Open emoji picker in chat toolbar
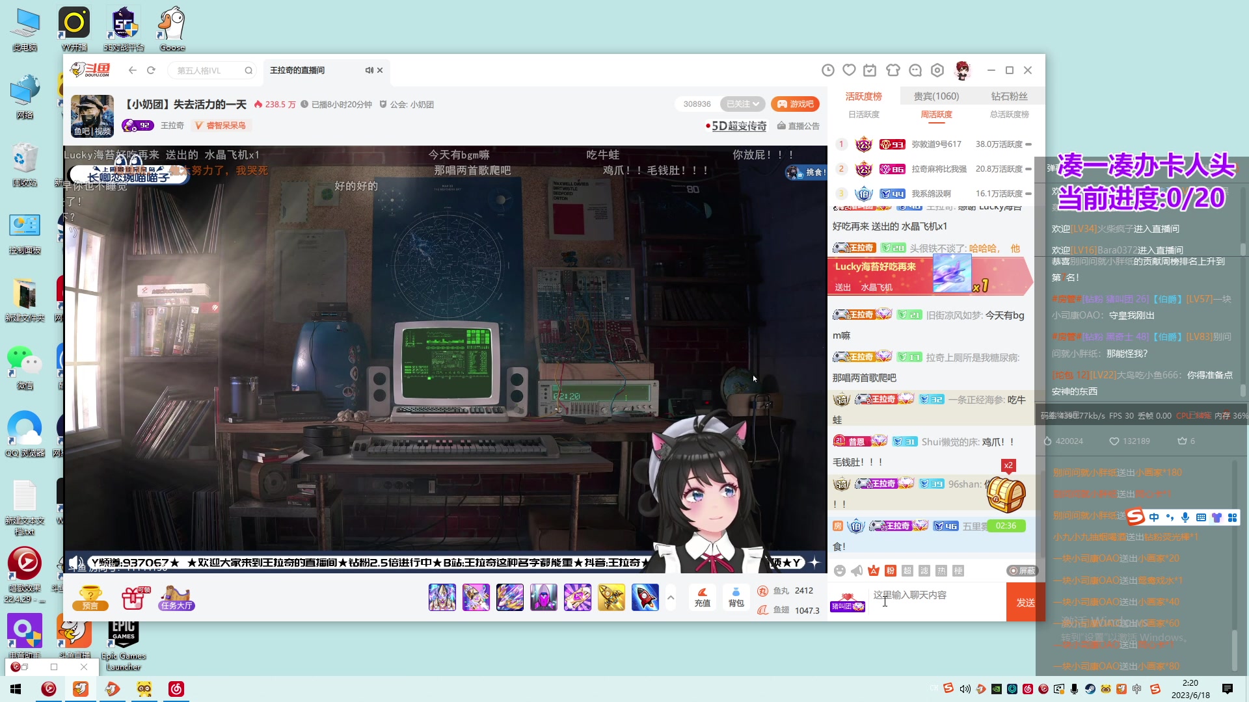Screen dimensions: 1249x702 (x=840, y=571)
